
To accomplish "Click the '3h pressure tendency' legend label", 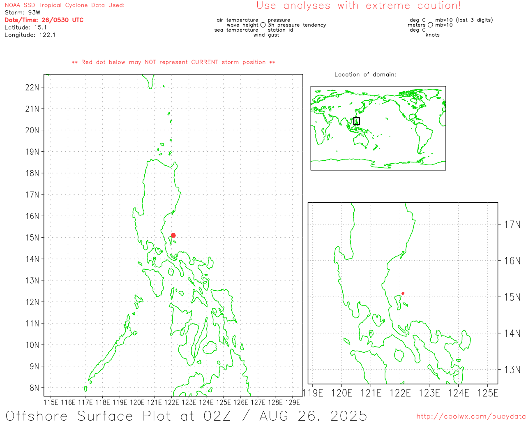I will [297, 25].
